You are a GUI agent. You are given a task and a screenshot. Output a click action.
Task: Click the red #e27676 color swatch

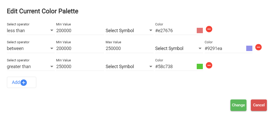200,31
